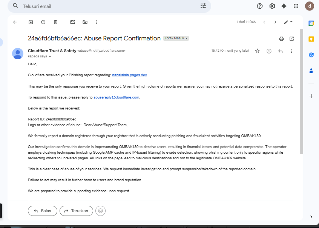
Task: Open Gemini sparkle assistant
Action: point(284,6)
